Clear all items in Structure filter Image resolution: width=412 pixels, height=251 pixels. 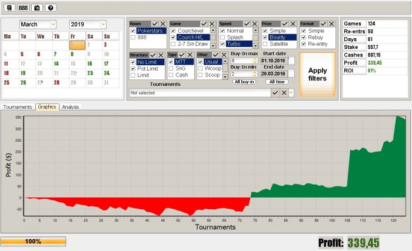click(161, 55)
